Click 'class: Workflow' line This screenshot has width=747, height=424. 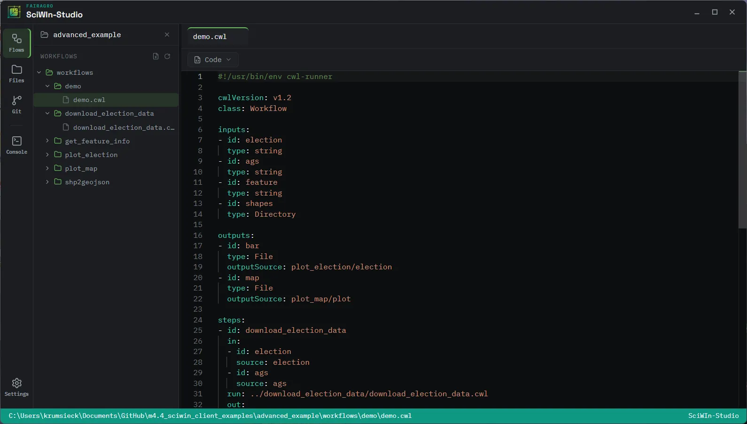coord(252,109)
